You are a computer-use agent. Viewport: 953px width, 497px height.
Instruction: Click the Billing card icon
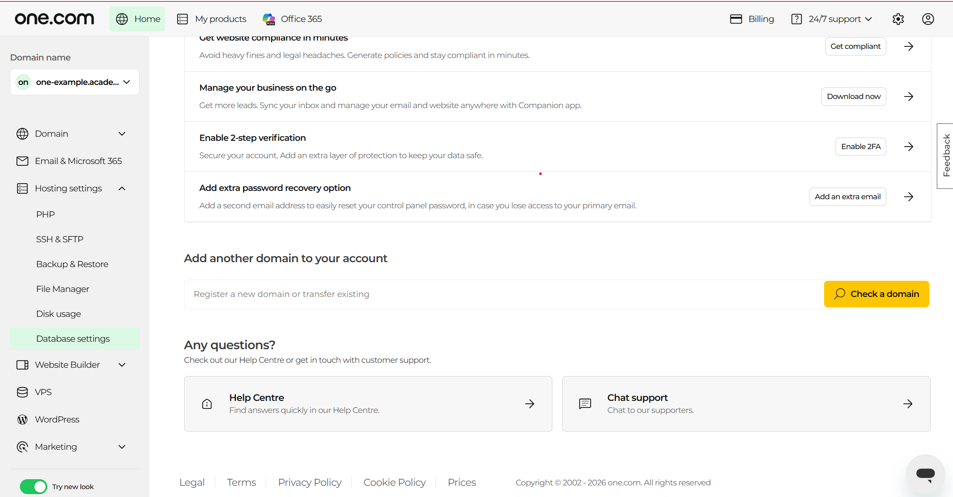tap(736, 19)
